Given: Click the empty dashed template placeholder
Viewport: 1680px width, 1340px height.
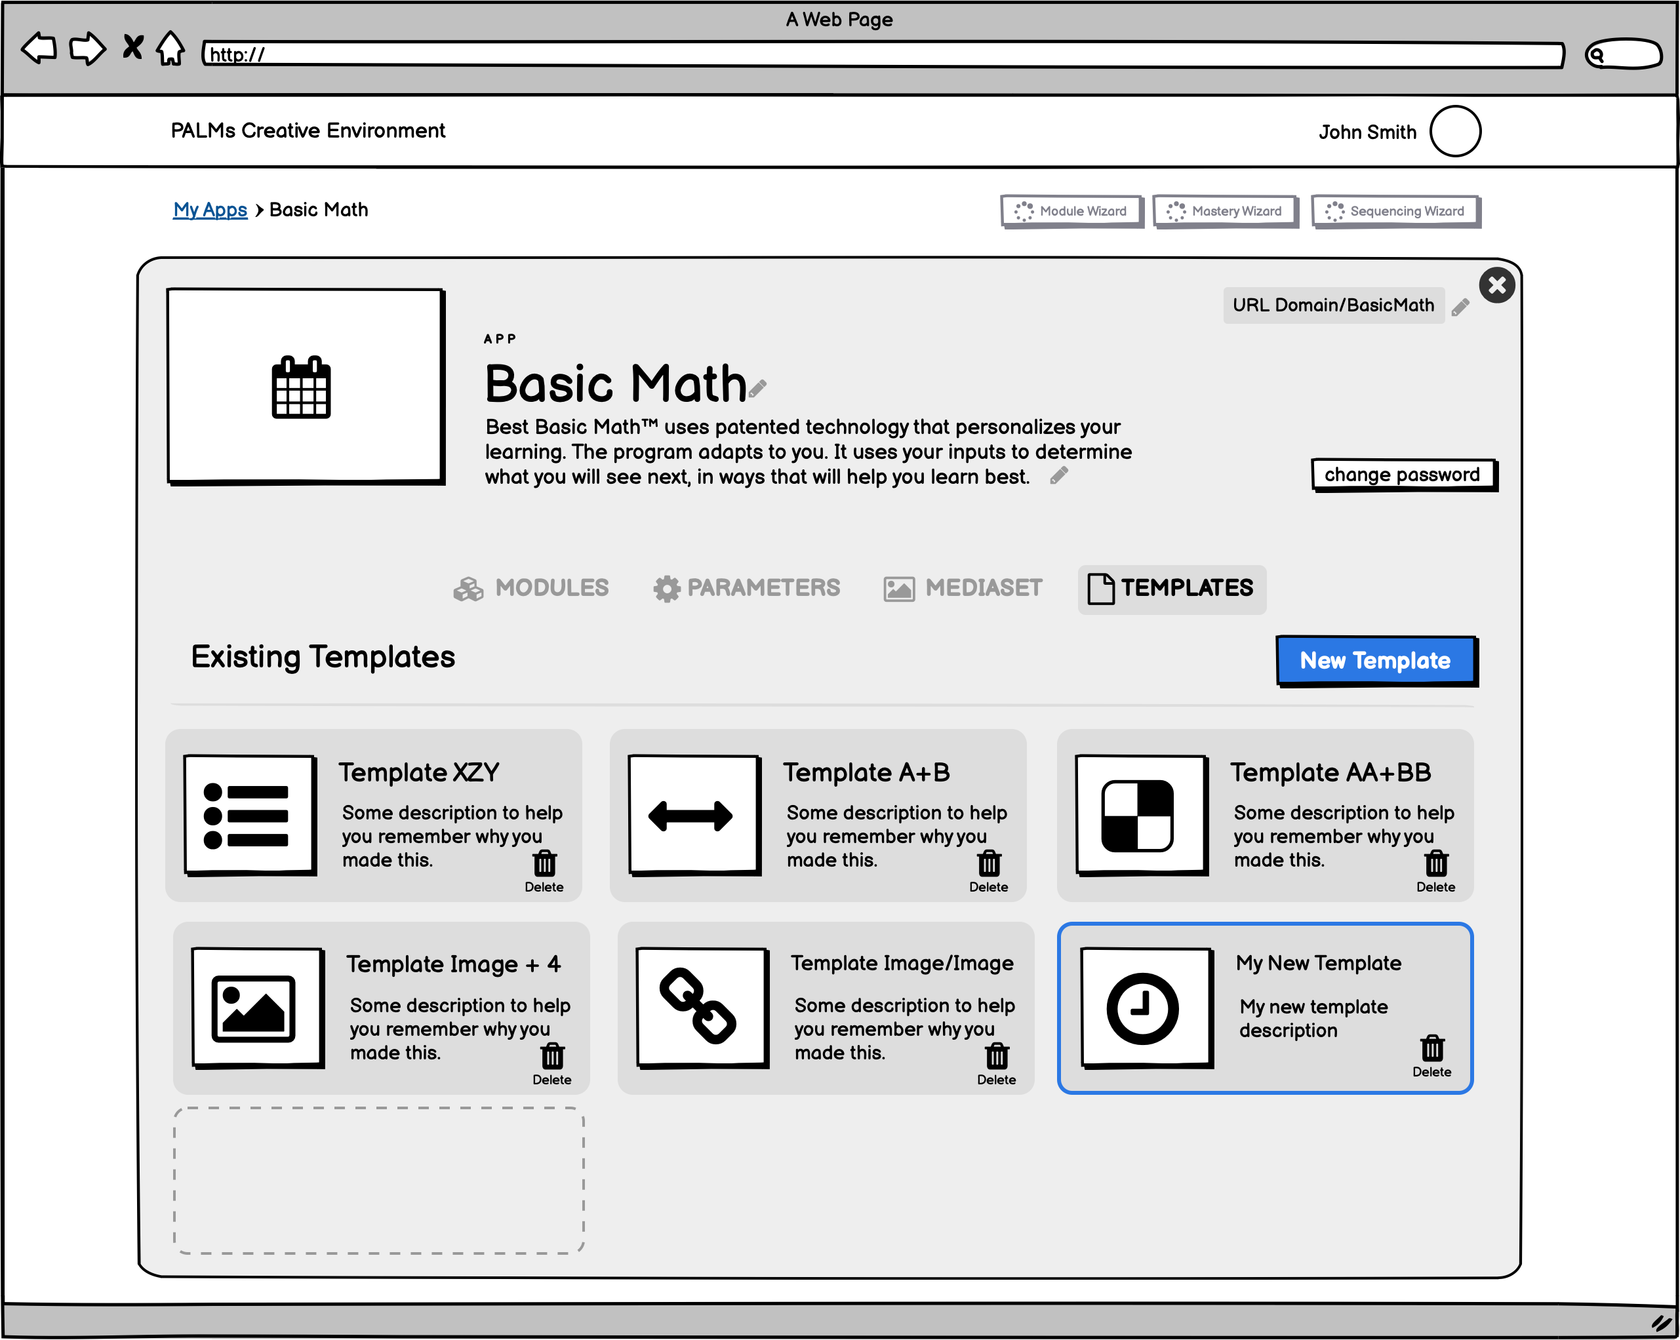Looking at the screenshot, I should [379, 1180].
